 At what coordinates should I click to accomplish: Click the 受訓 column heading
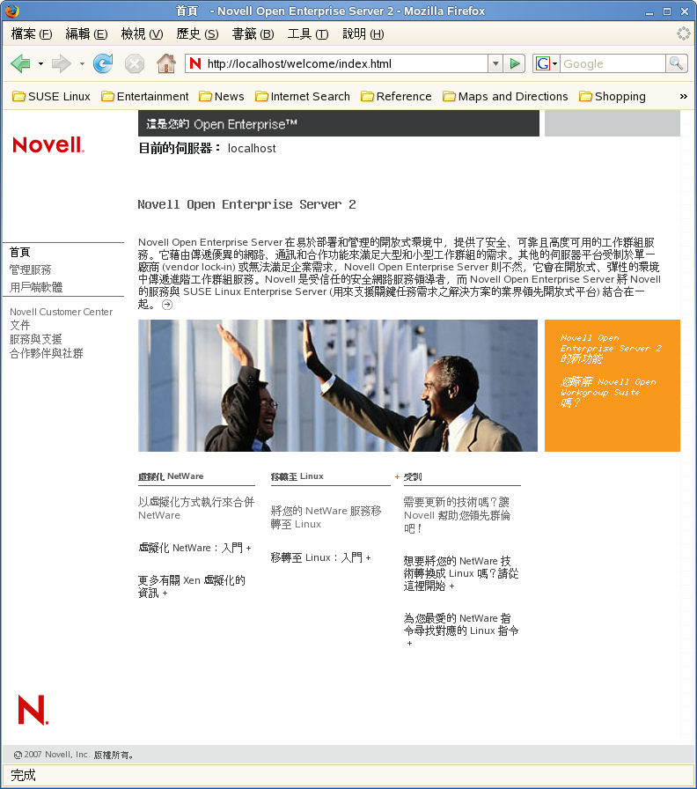click(x=413, y=476)
